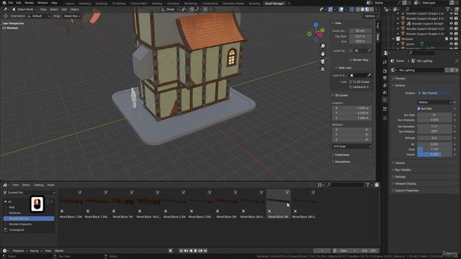The image size is (461, 259).
Task: Open the XYZ Euler rotation mode dropdown
Action: (x=352, y=146)
